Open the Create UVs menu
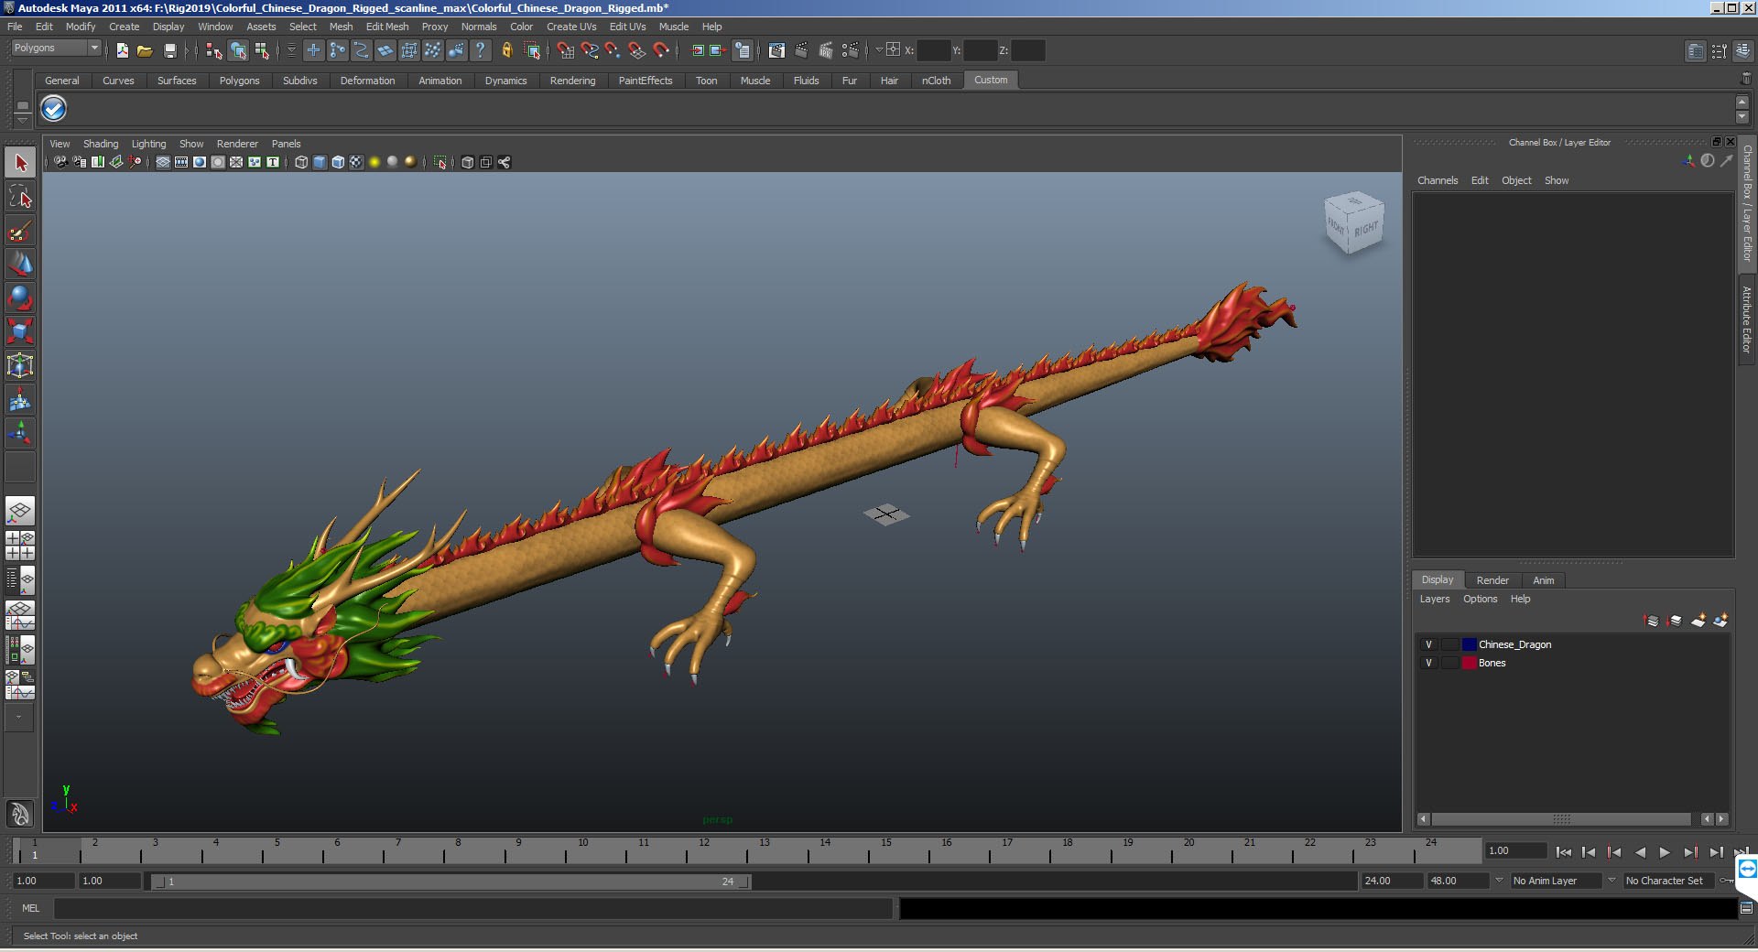This screenshot has width=1758, height=952. pos(571,27)
